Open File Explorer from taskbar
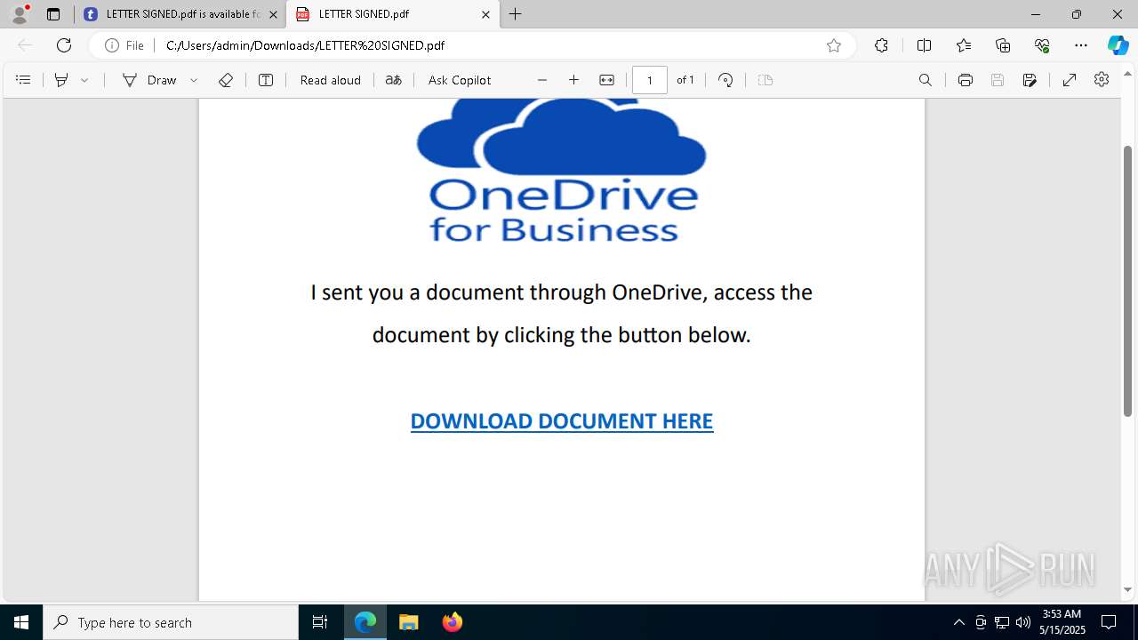1138x640 pixels. coord(409,622)
